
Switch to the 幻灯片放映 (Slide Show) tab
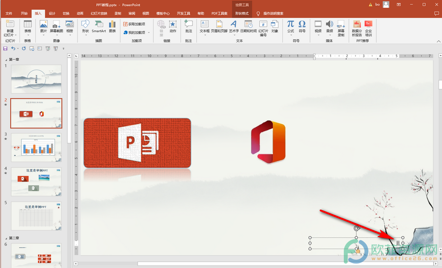pyautogui.click(x=99, y=13)
